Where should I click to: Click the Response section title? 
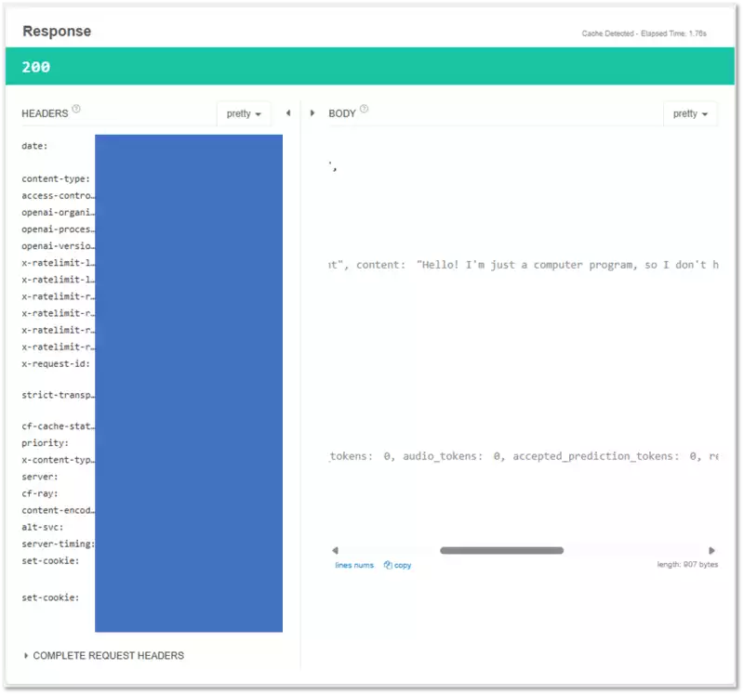[x=57, y=32]
